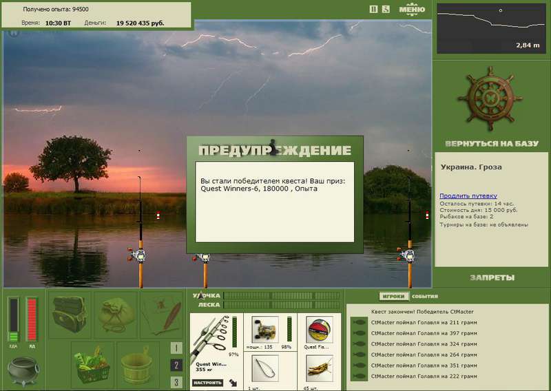The height and width of the screenshot is (391, 551).
Task: Click the left fishing rod reel
Action: pyautogui.click(x=137, y=255)
